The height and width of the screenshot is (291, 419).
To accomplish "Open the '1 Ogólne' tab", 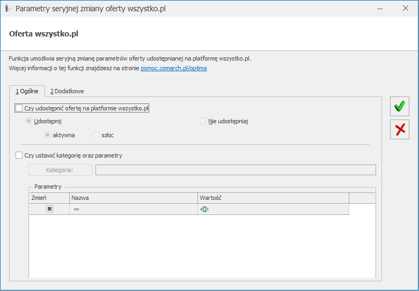I will [x=27, y=91].
